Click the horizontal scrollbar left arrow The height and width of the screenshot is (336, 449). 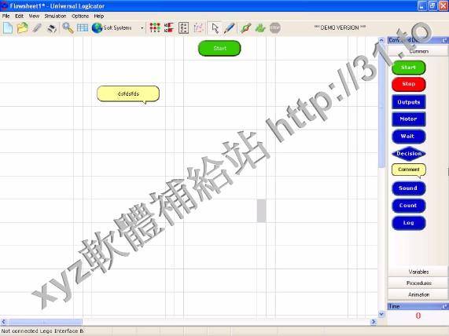coord(3,322)
